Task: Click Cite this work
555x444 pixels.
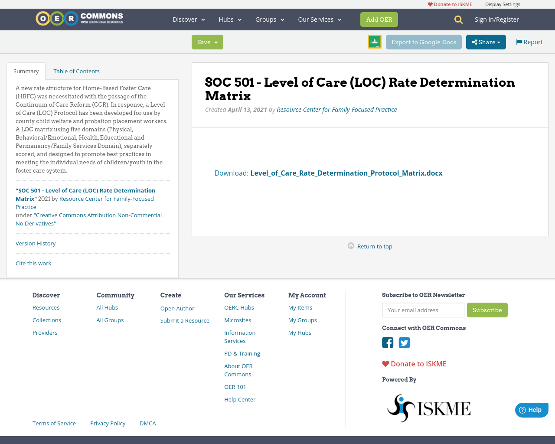Action: (33, 263)
